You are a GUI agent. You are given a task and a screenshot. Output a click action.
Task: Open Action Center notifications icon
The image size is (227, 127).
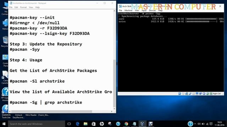pyautogui.click(x=211, y=124)
